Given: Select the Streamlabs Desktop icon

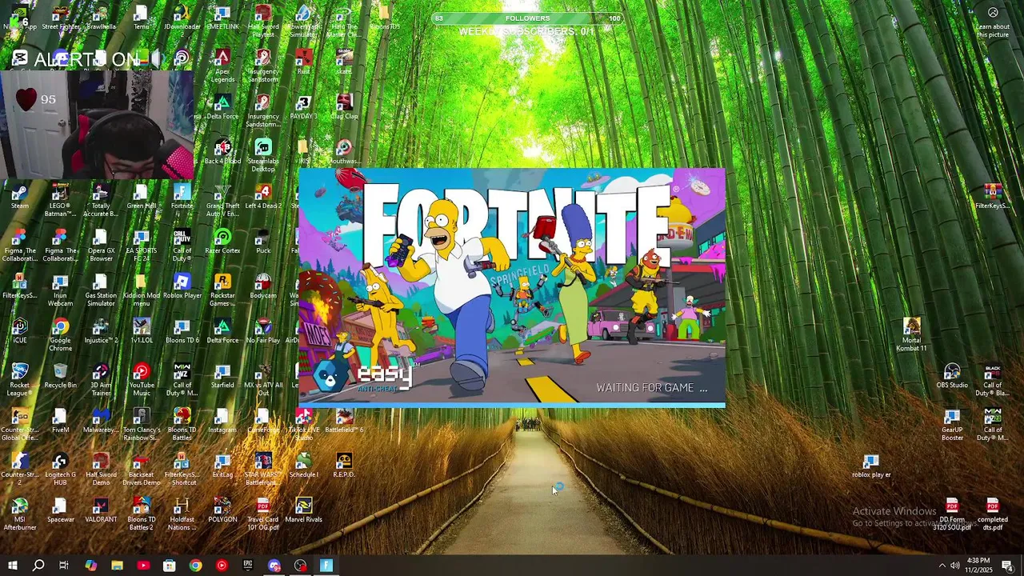Looking at the screenshot, I should tap(263, 156).
